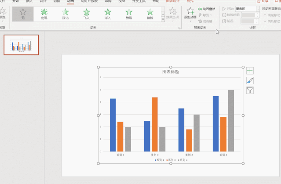Select legend entry 系列 3
This screenshot has width=281, height=184.
(x=183, y=160)
